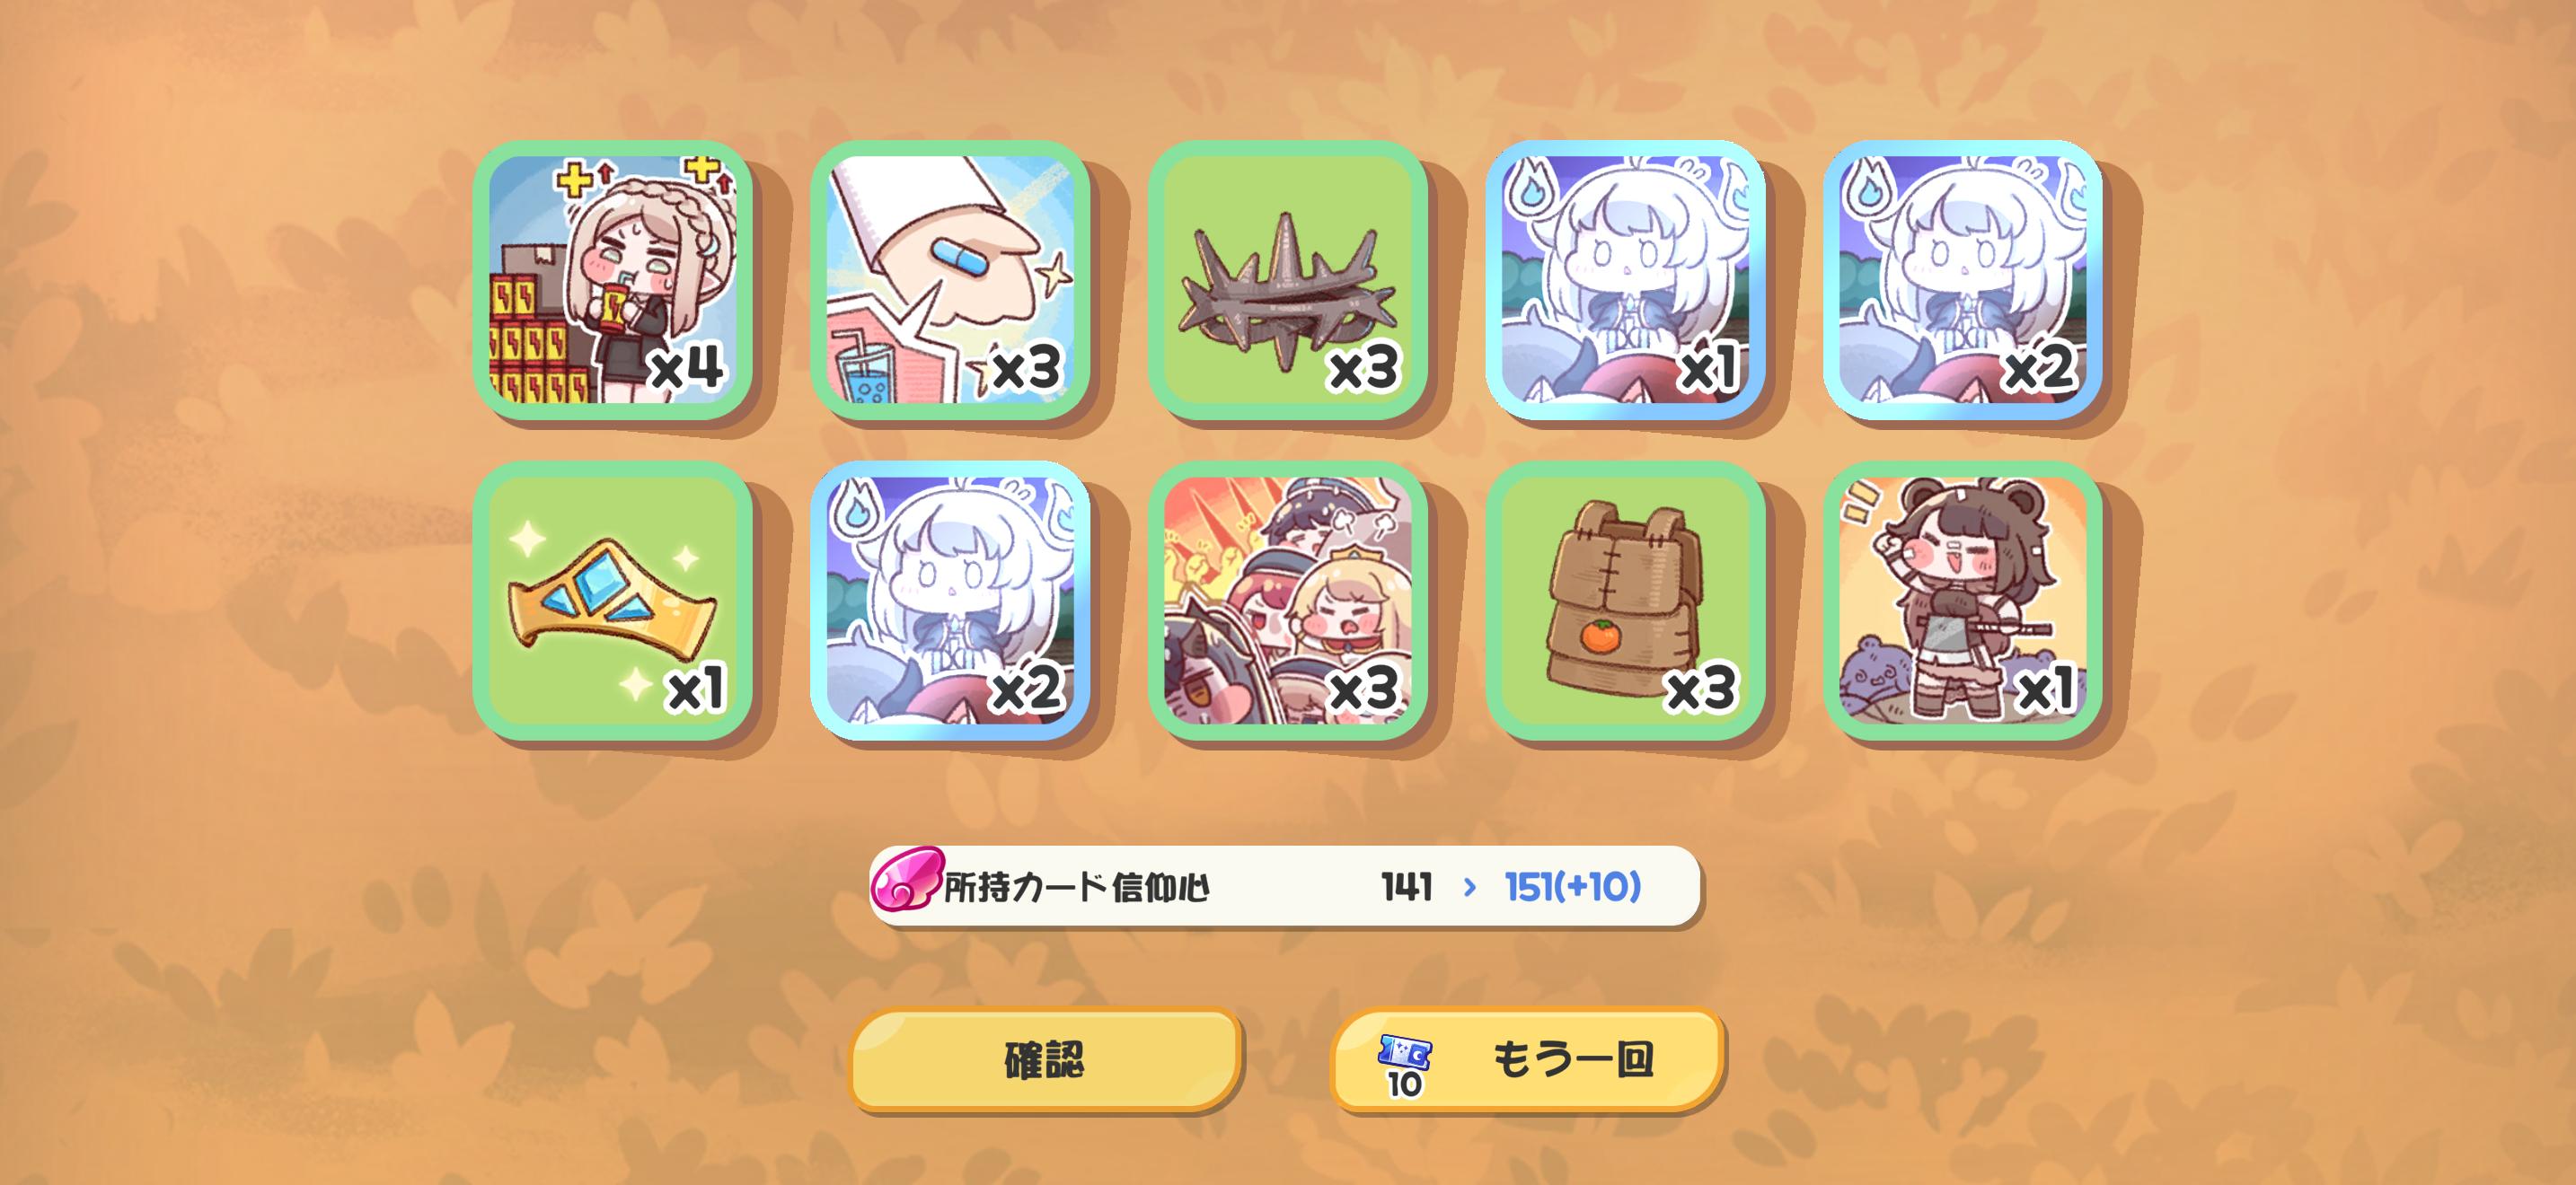
Task: Tap the 141 previous faith value
Action: pos(1407,887)
